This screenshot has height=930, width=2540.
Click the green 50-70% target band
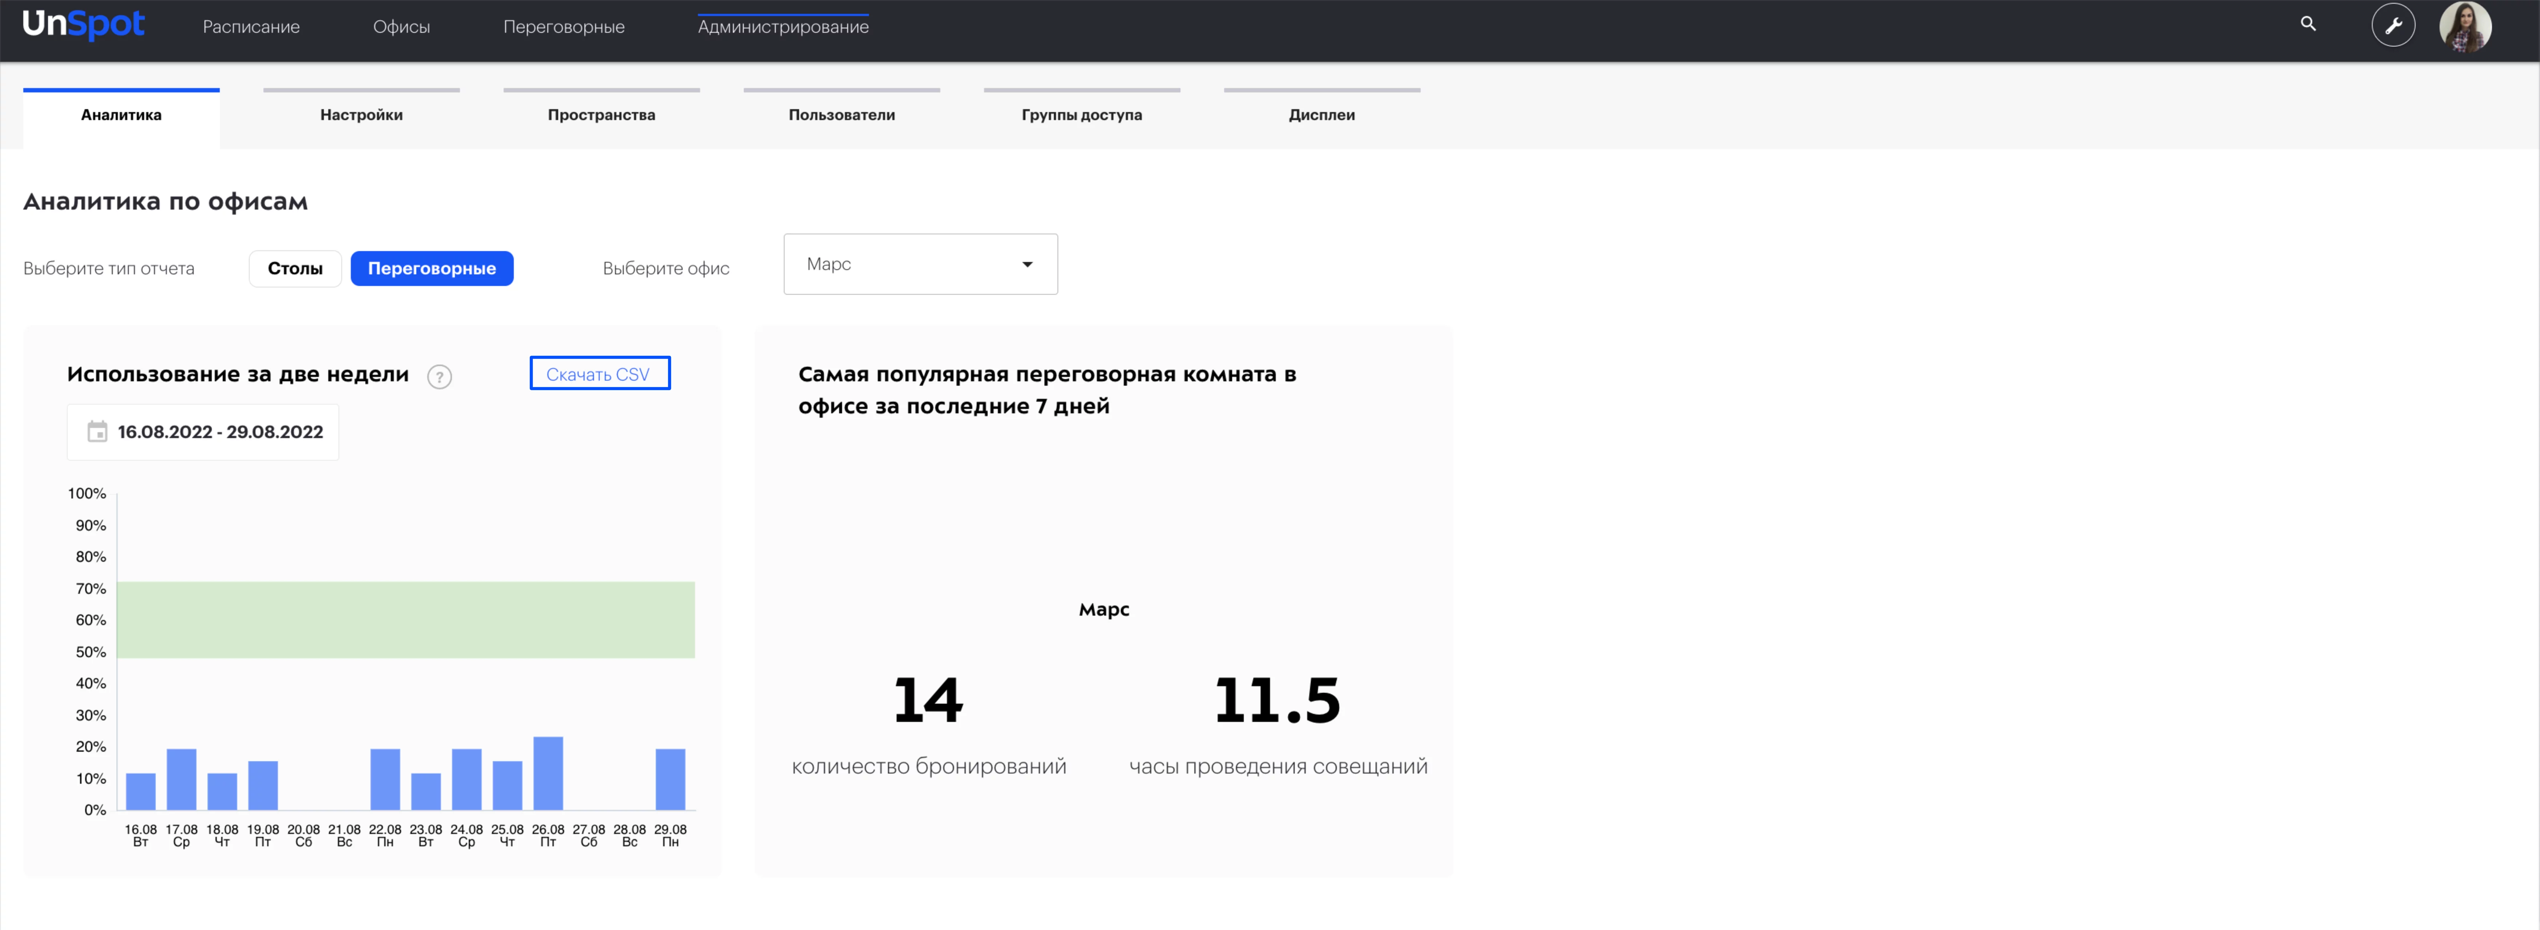pyautogui.click(x=406, y=620)
